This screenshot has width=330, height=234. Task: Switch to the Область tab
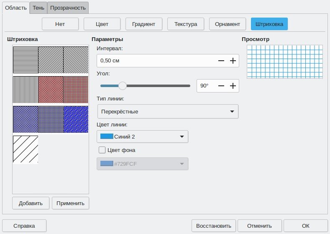point(16,8)
